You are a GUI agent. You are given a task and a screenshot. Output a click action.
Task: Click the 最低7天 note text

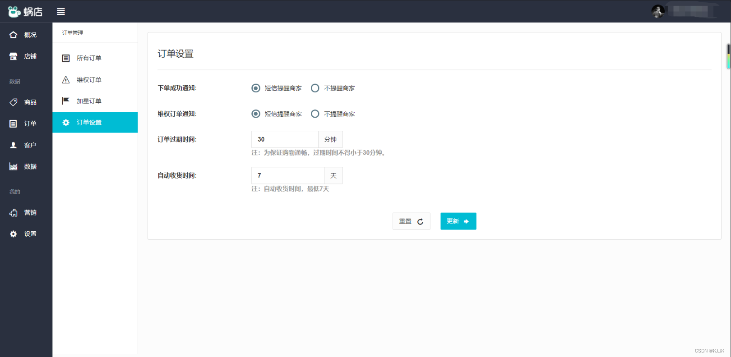(x=290, y=189)
